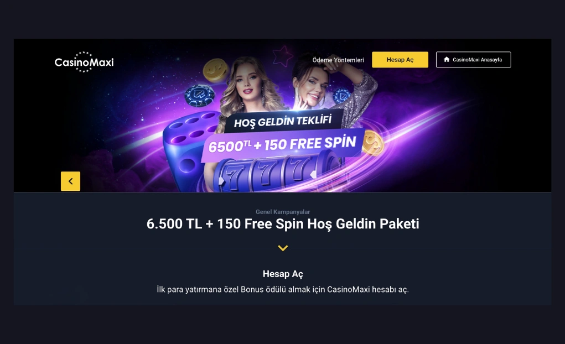Click the home icon beside CasinoMaxi Anasayfa
Image resolution: width=565 pixels, height=344 pixels.
tap(447, 59)
